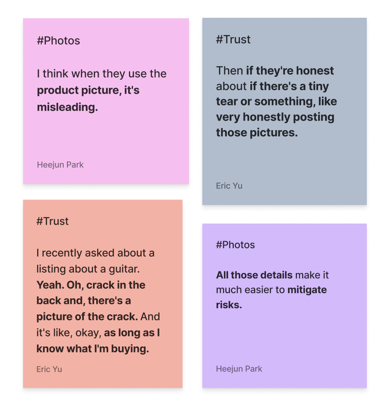This screenshot has width=390, height=404.
Task: Click Eric Yu name on gray note
Action: tap(229, 186)
